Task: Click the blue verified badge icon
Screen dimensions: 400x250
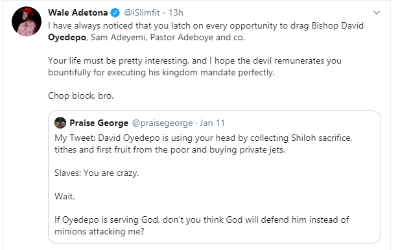Action: tap(115, 12)
